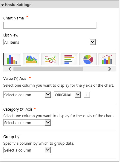Click the empty scrollbar track right of thumb
Screen dimensions: 120x162
click(95, 69)
